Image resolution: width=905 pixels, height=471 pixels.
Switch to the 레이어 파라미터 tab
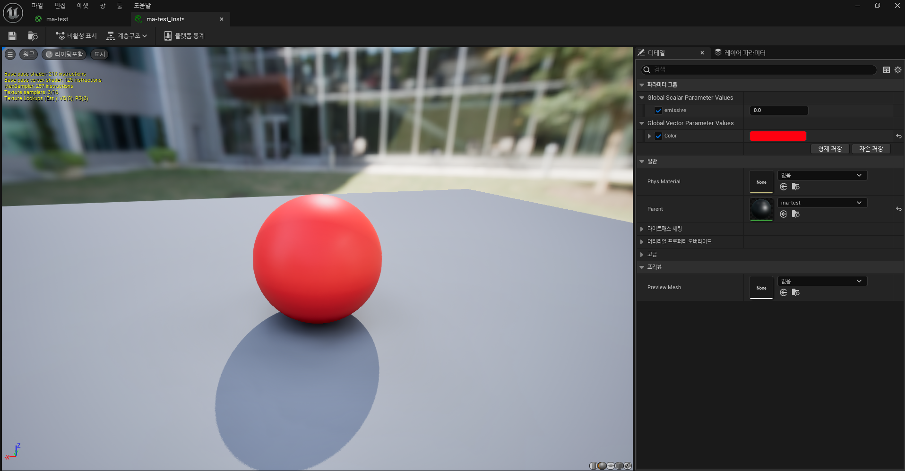[x=740, y=52]
